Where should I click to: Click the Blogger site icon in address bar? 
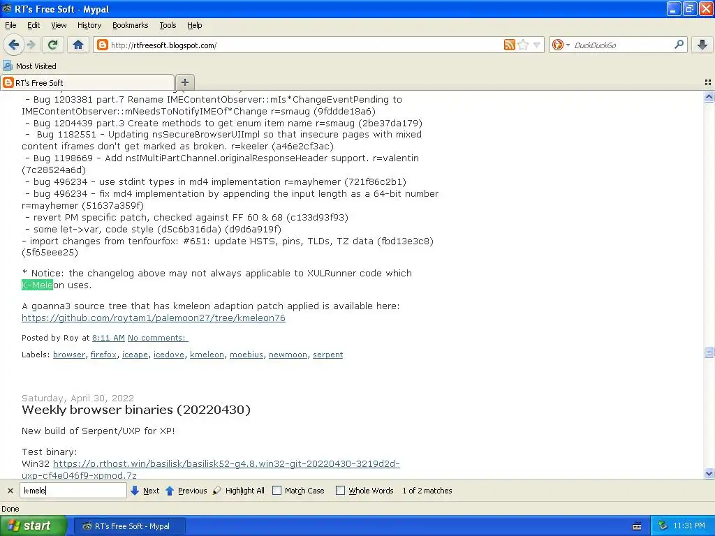(x=103, y=45)
